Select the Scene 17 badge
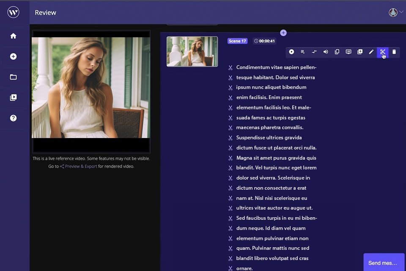 click(x=237, y=41)
